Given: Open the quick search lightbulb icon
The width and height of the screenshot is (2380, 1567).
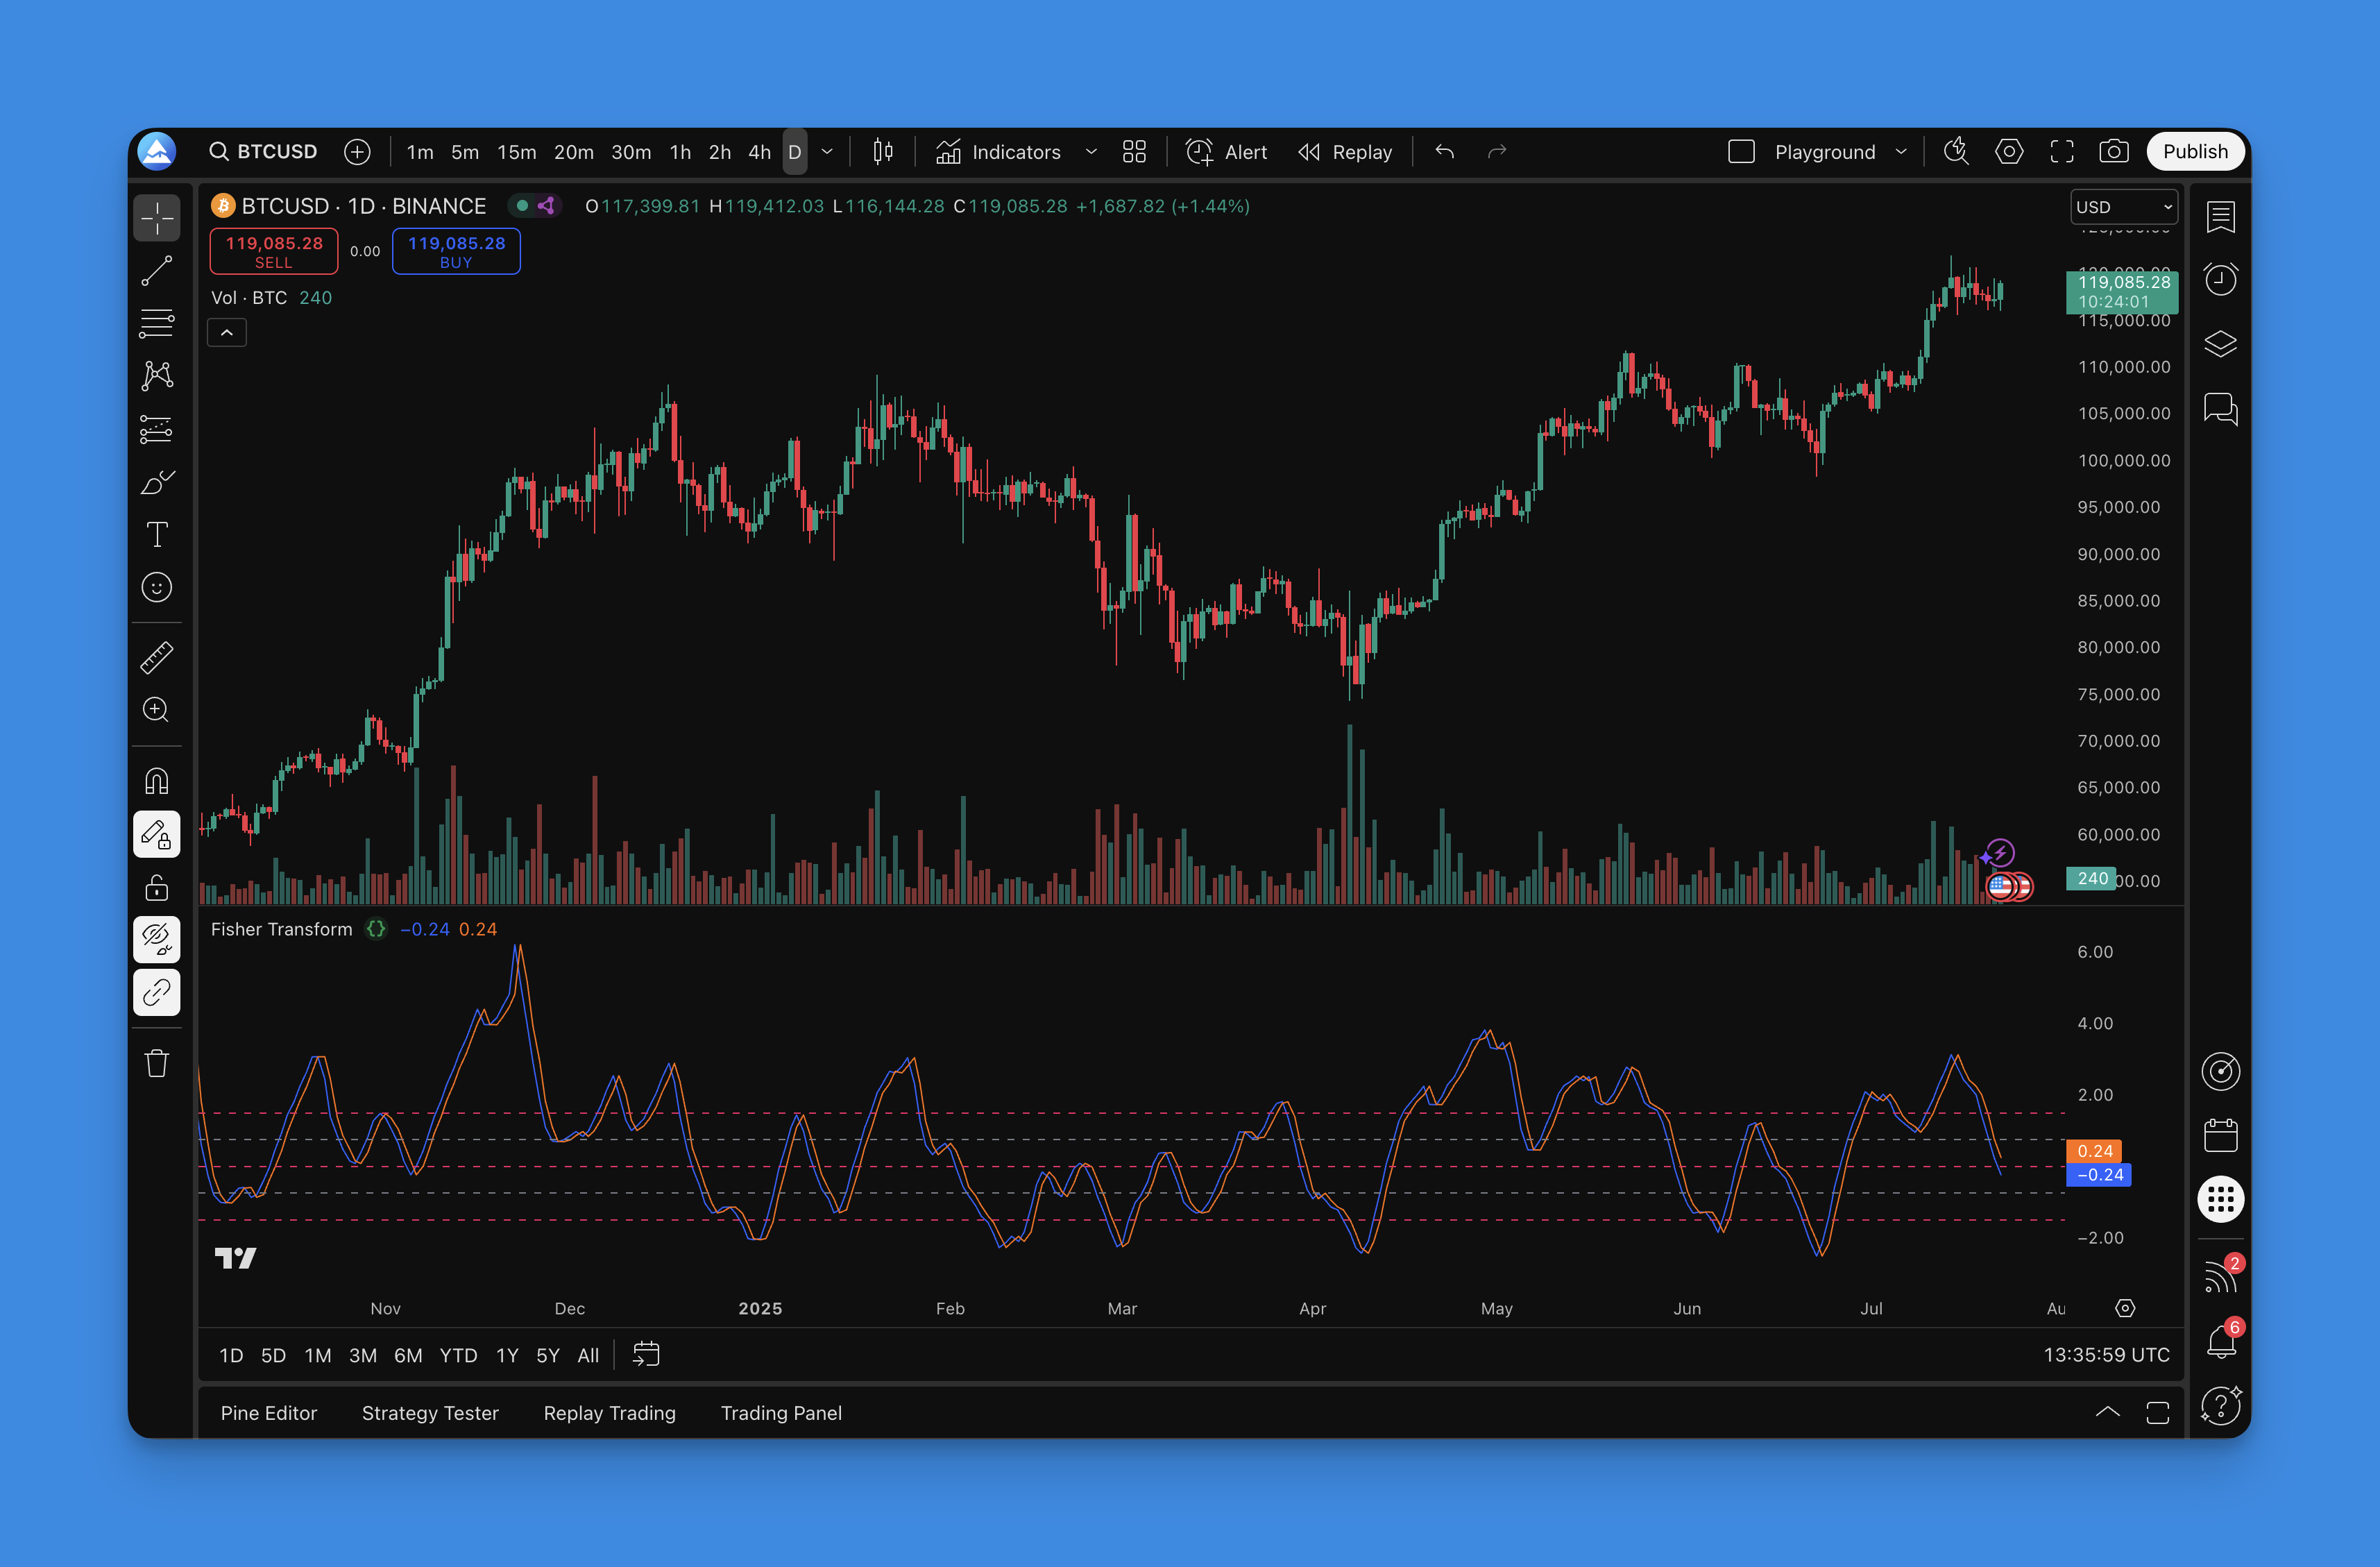Looking at the screenshot, I should point(1956,152).
